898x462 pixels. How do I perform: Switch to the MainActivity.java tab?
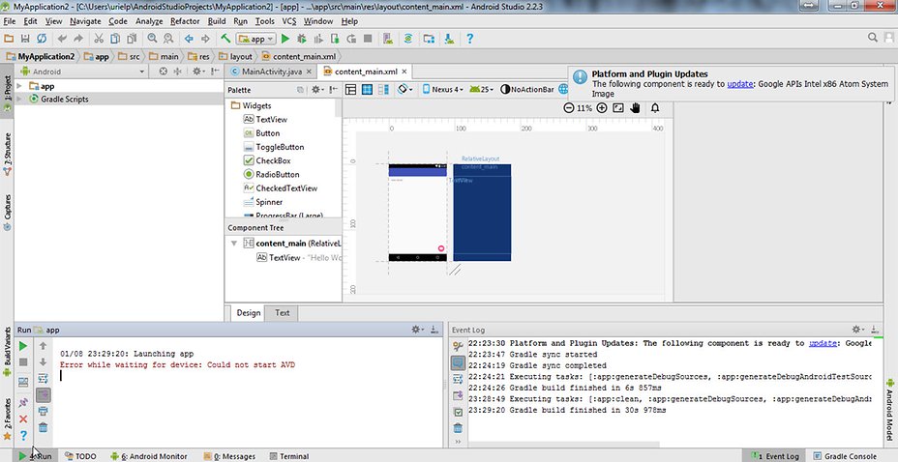tap(272, 72)
